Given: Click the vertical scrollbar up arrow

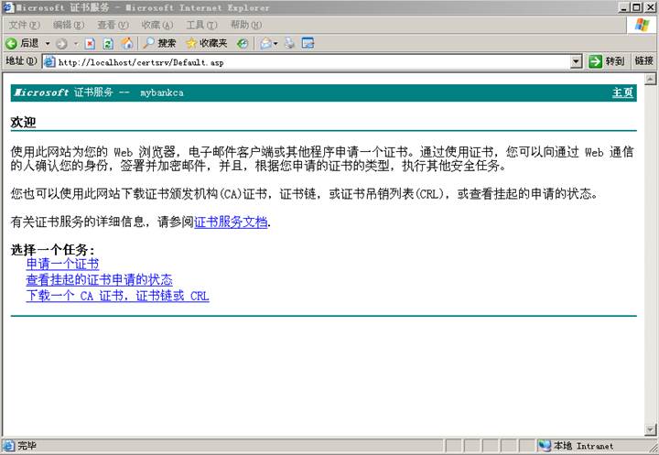Looking at the screenshot, I should 650,79.
